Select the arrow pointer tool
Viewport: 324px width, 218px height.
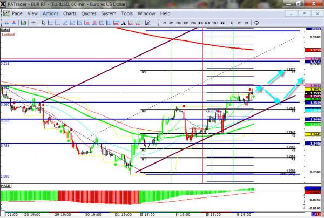43,23
